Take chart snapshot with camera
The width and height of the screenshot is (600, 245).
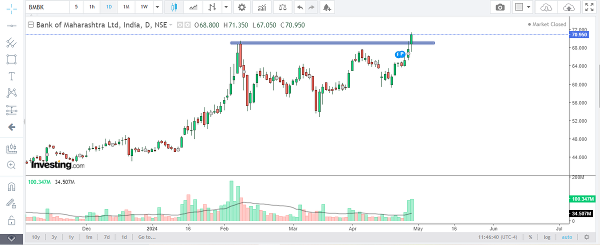500,7
